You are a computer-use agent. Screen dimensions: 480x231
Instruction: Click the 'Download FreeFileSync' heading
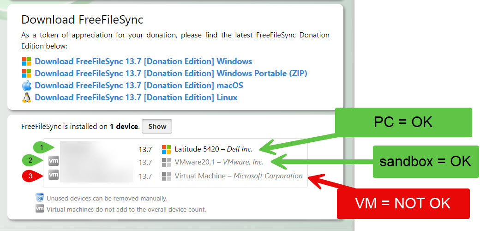tap(82, 19)
